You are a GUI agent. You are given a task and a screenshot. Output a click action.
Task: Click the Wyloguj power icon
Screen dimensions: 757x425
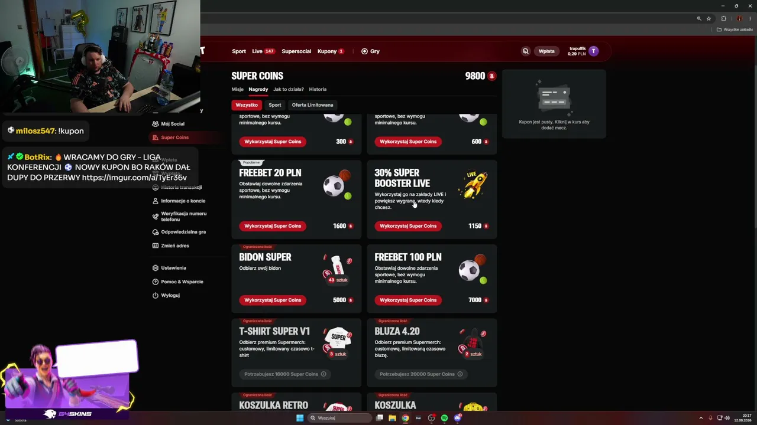[x=156, y=295]
